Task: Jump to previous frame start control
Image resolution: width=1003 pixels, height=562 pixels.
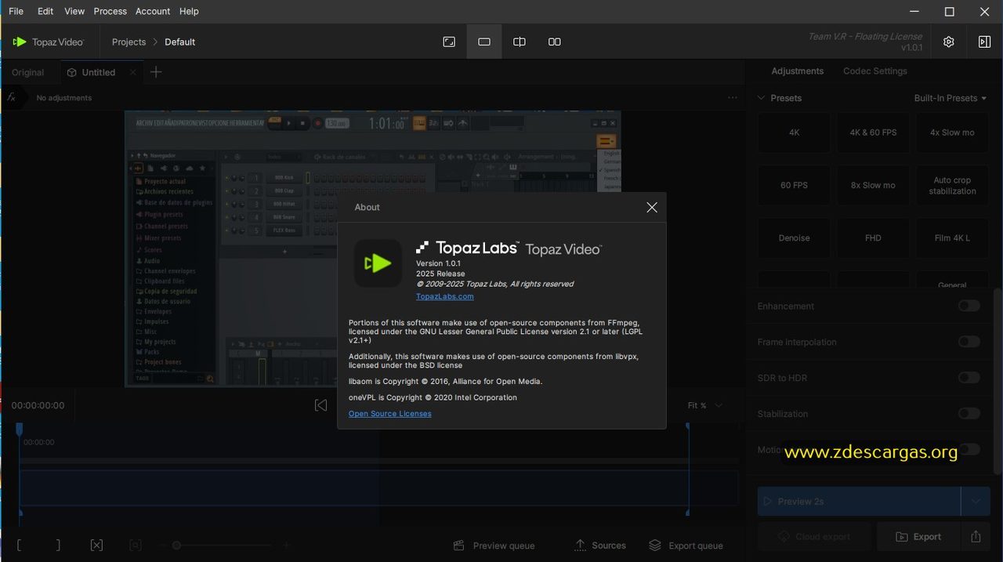Action: [x=320, y=405]
